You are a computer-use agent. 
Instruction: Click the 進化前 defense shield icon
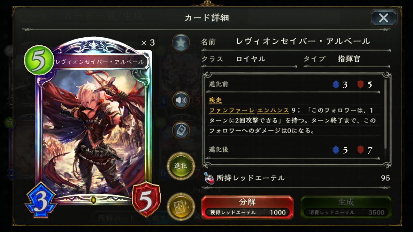(360, 84)
